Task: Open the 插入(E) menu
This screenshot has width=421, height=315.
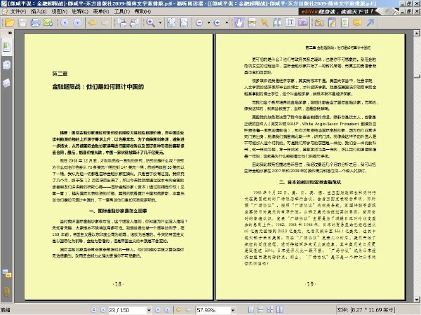Action: point(39,11)
